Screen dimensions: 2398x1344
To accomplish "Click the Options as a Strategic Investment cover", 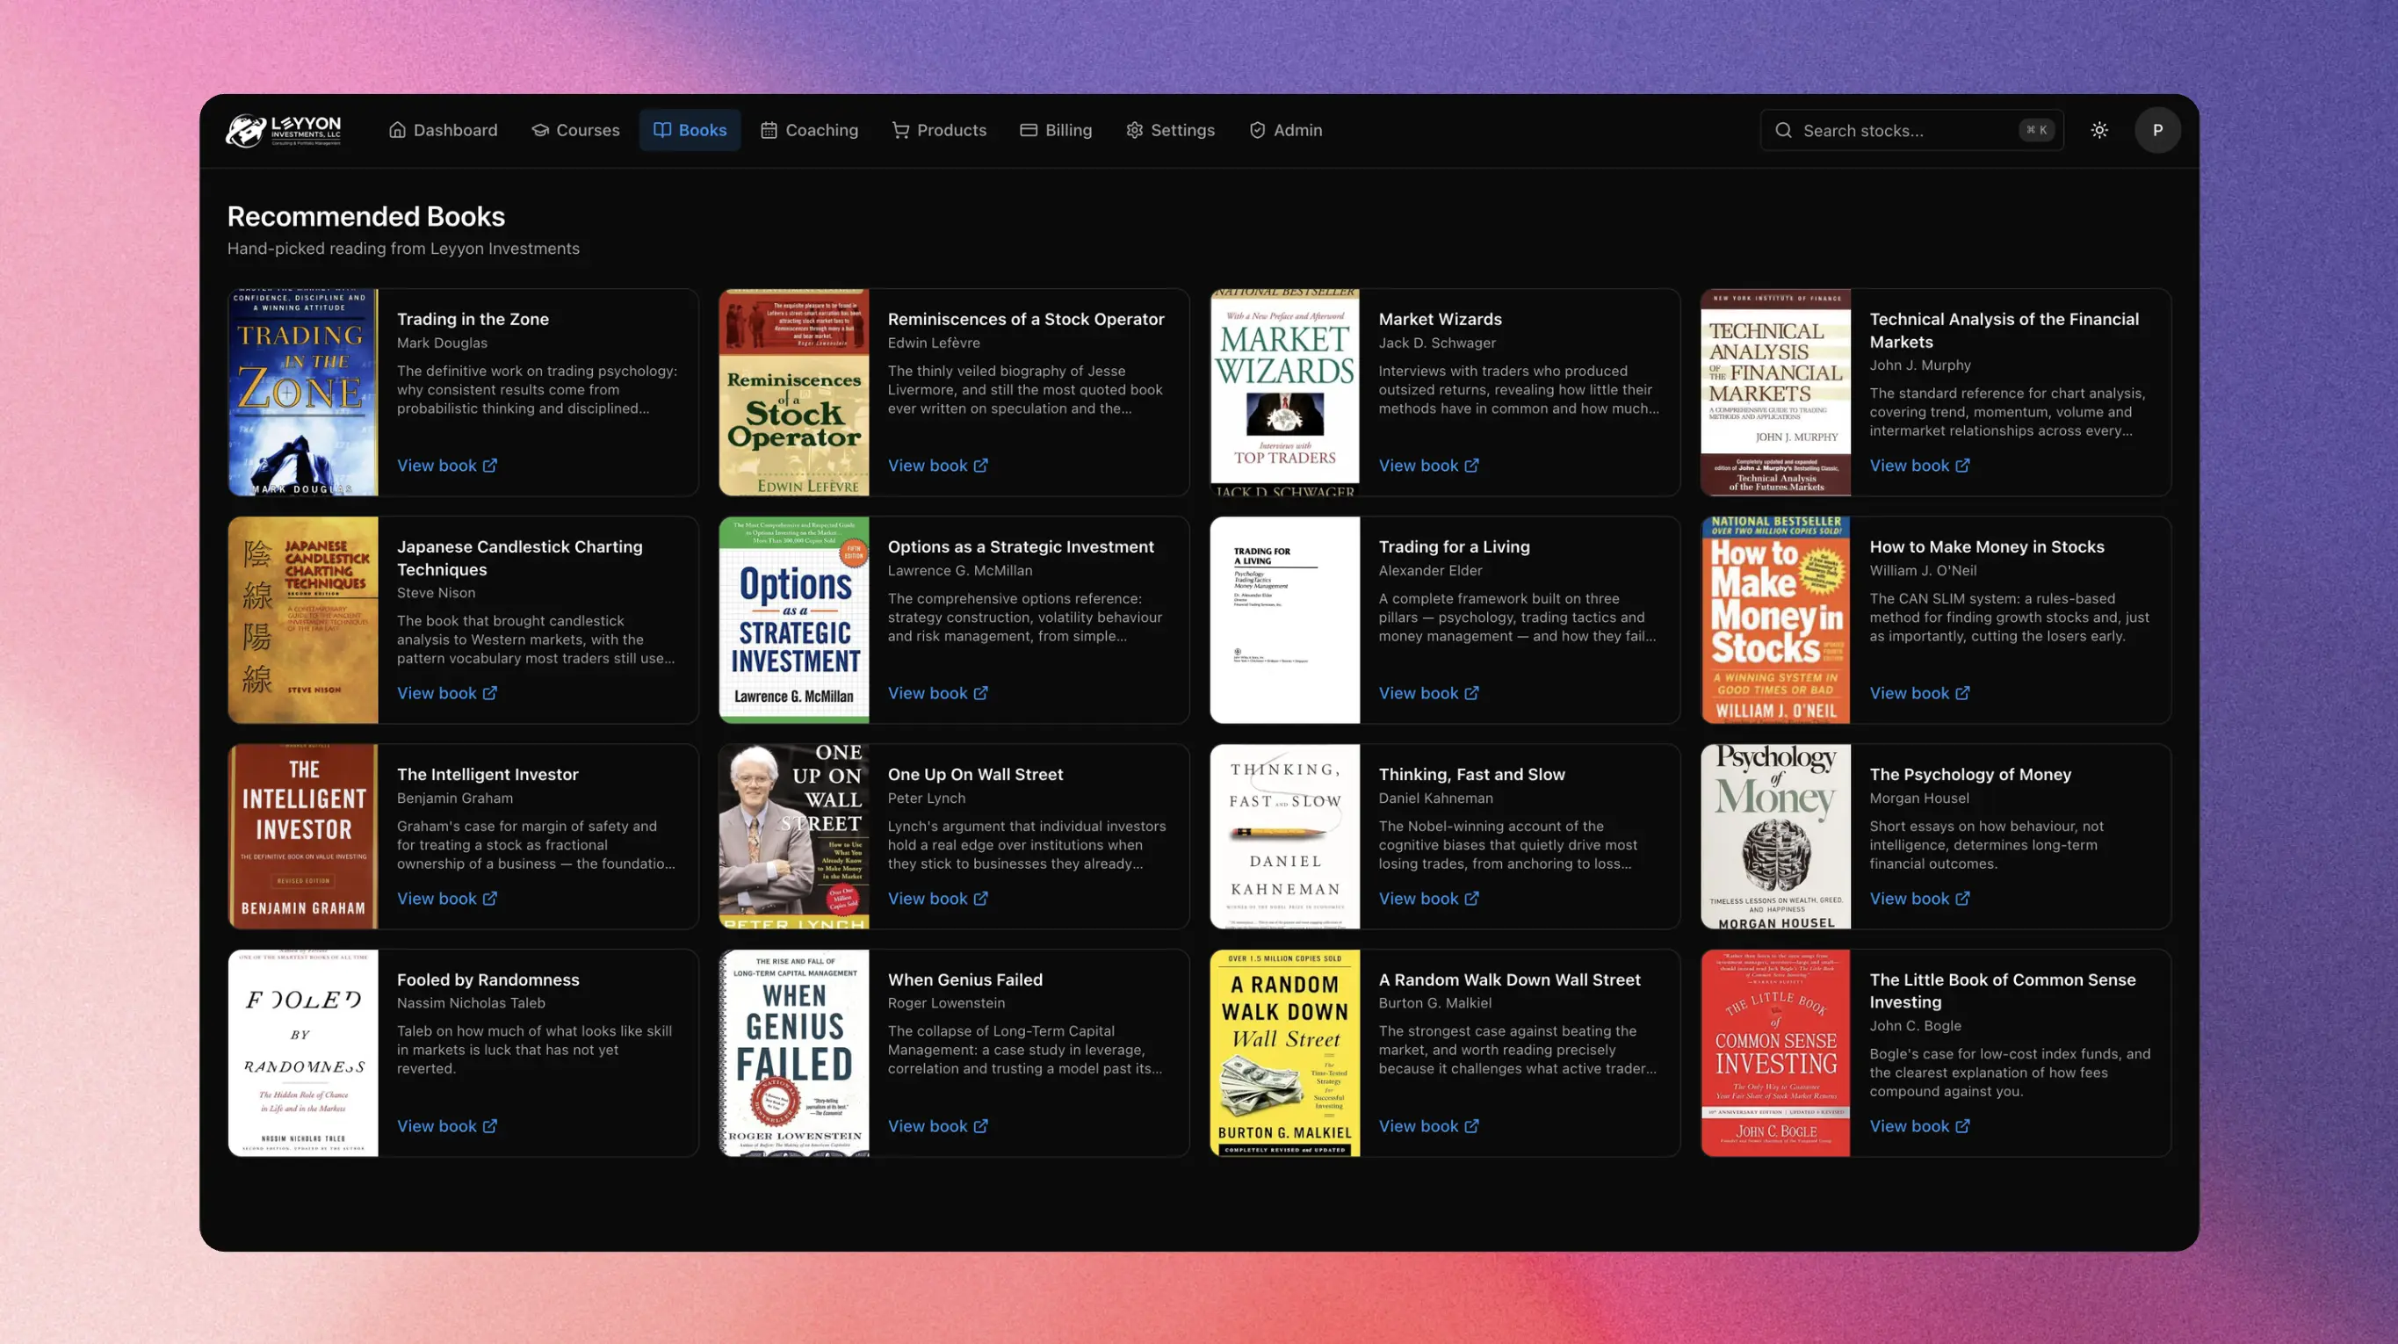I will pos(794,620).
